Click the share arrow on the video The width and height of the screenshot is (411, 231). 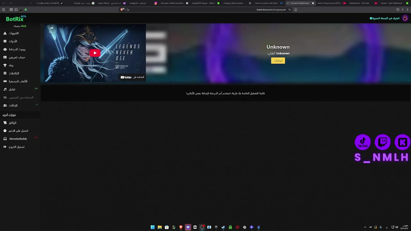51,29
